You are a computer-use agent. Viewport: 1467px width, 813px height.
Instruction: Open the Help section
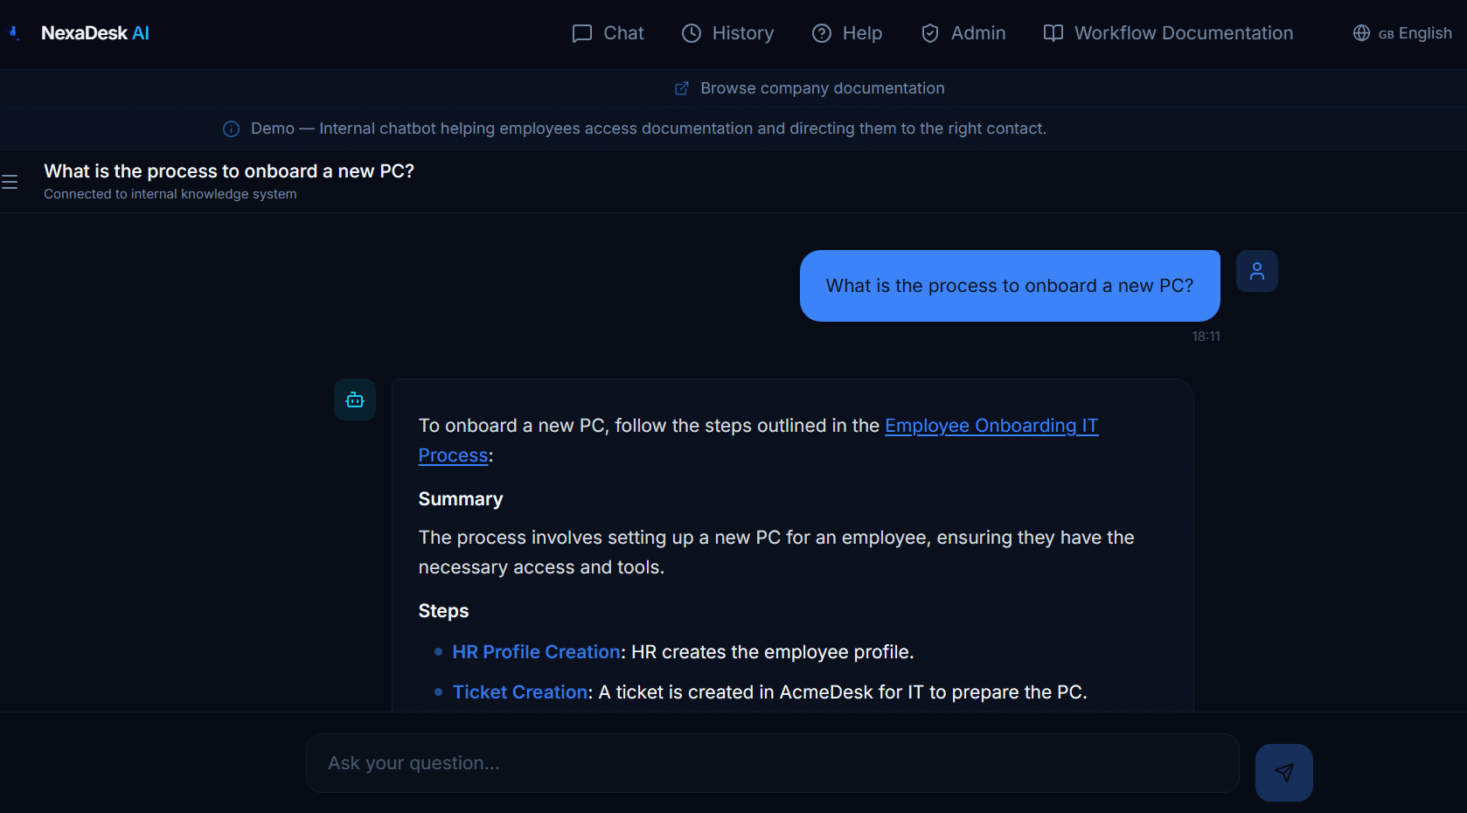tap(846, 33)
